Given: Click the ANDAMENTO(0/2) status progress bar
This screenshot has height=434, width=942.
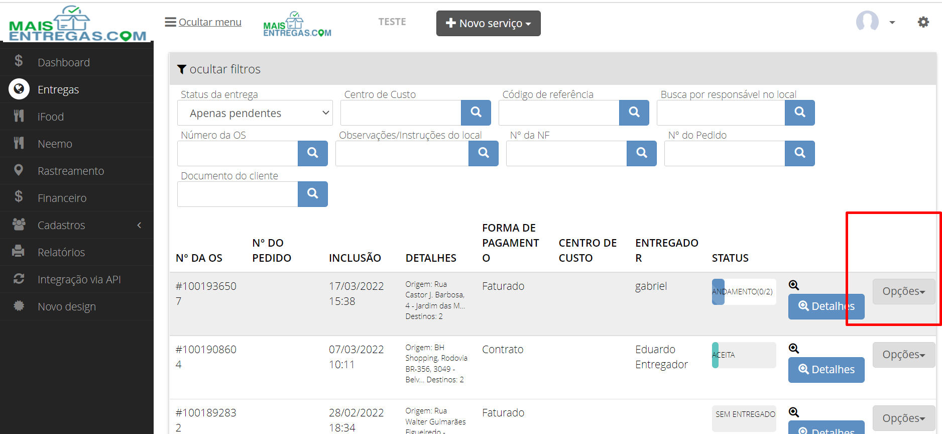Looking at the screenshot, I should [744, 292].
